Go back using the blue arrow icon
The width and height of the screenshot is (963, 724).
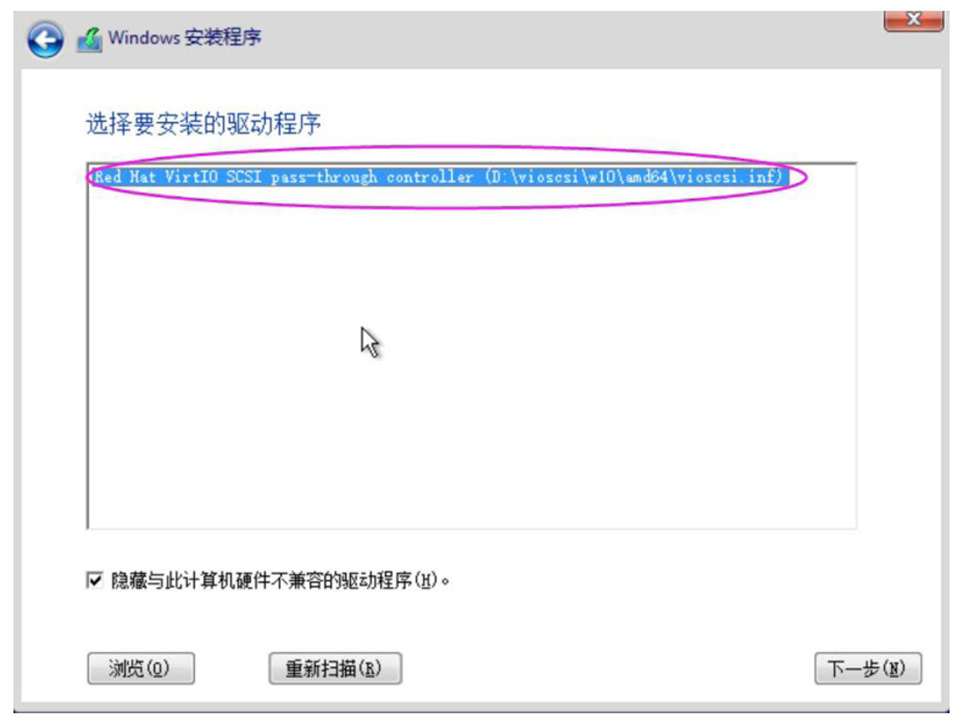pyautogui.click(x=45, y=39)
